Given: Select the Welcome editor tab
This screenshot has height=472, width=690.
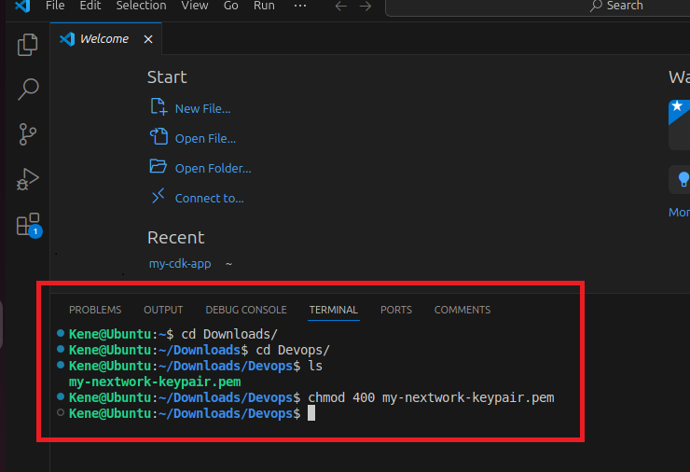Looking at the screenshot, I should (x=105, y=39).
